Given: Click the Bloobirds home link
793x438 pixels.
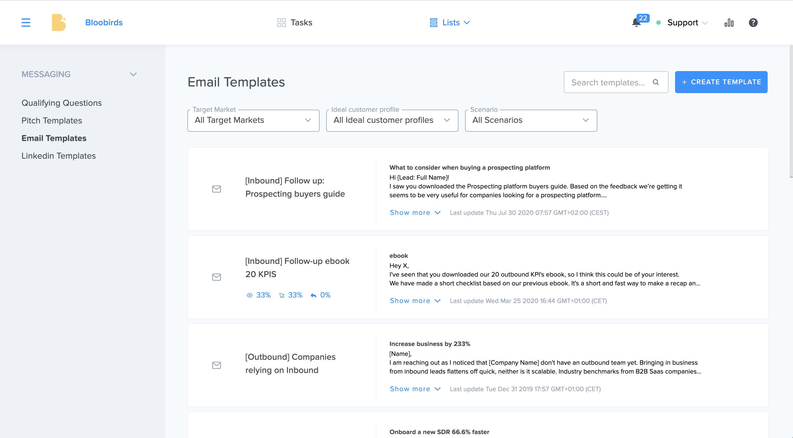Looking at the screenshot, I should point(104,23).
